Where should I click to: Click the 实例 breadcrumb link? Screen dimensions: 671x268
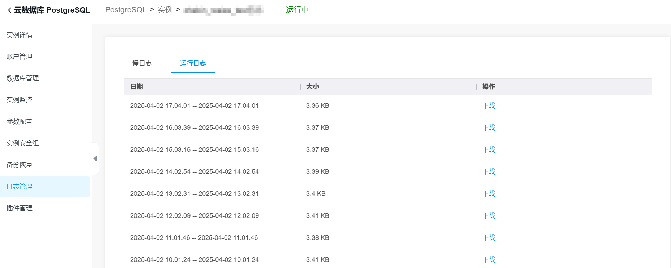tap(165, 10)
